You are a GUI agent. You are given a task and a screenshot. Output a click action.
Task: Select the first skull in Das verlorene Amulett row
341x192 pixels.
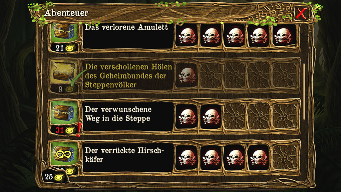(187, 35)
